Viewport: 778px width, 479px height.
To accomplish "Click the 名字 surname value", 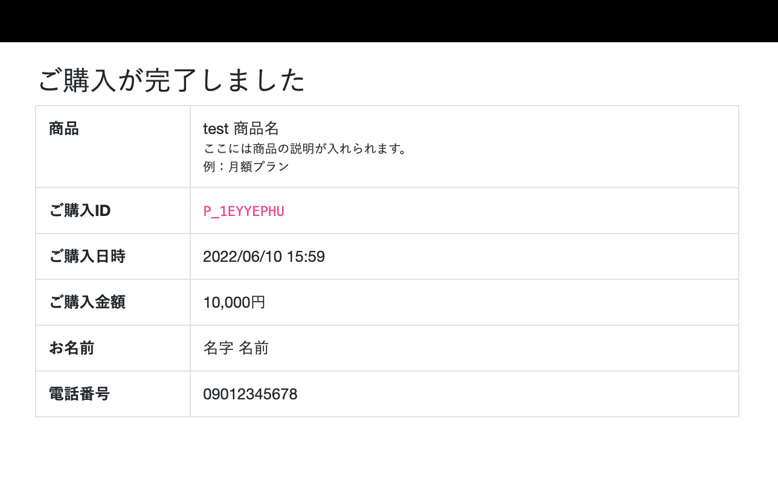I will [218, 348].
